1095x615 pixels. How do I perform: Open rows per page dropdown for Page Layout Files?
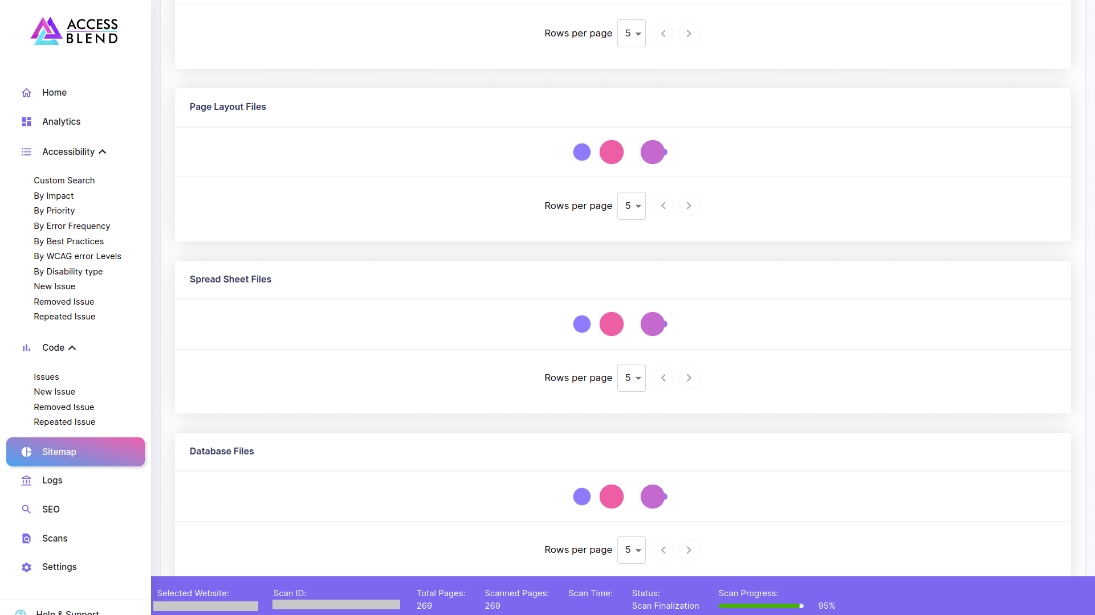632,206
